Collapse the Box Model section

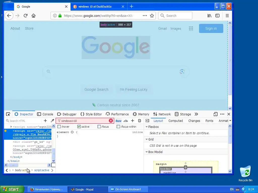click(147, 152)
